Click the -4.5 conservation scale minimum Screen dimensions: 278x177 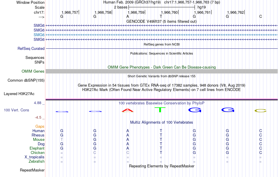click(38, 118)
